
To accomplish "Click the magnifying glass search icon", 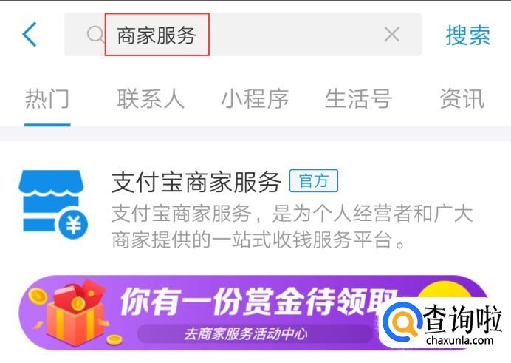I will click(95, 34).
